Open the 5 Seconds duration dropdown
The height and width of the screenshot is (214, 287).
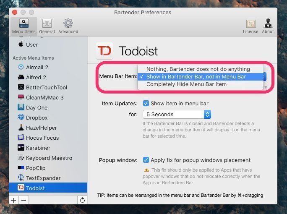(177, 114)
